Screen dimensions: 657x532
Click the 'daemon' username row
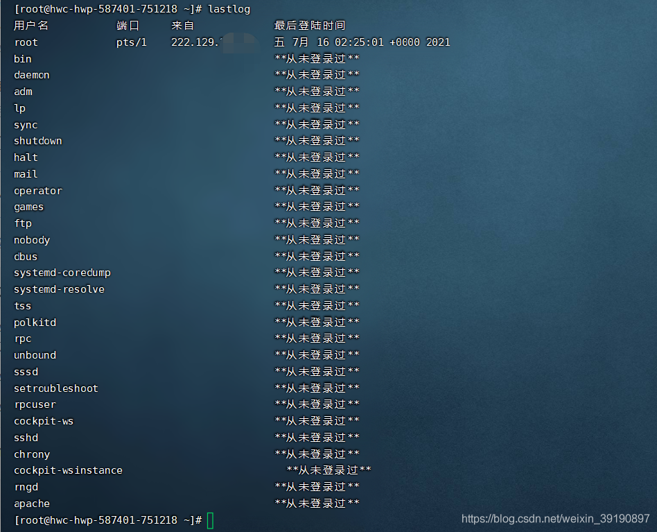click(x=32, y=75)
